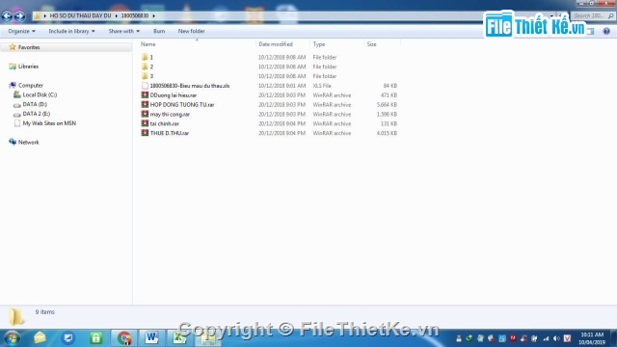Go forward with the Forward arrow button
The height and width of the screenshot is (347, 617).
coord(19,16)
